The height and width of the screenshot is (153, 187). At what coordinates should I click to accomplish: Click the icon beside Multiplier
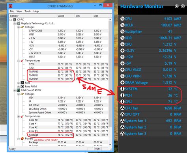pyautogui.click(x=122, y=32)
